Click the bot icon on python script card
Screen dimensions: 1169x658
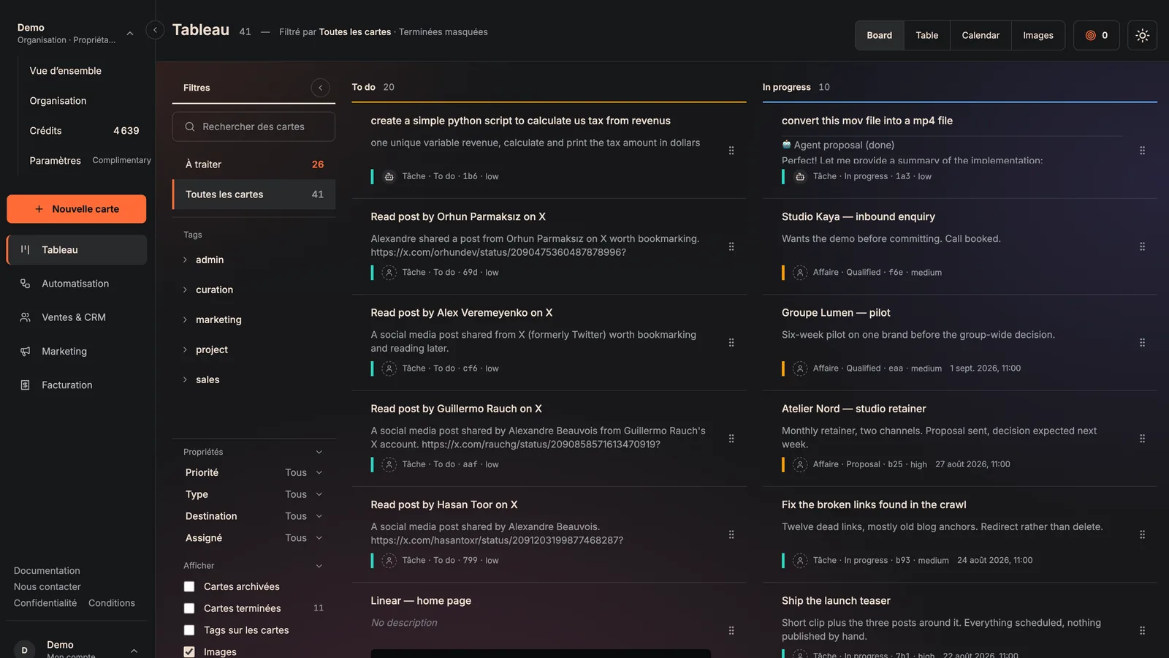click(x=389, y=176)
